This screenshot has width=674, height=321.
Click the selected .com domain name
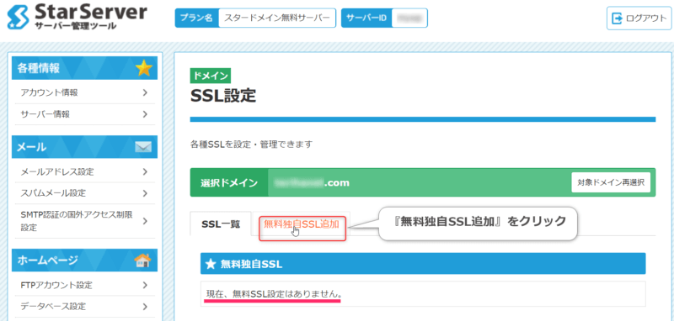[x=312, y=183]
